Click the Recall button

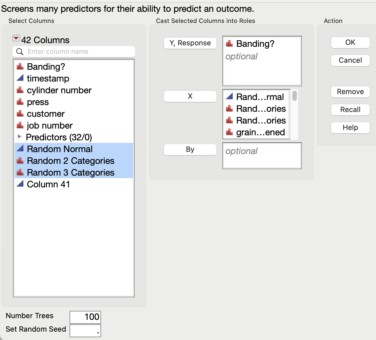tap(350, 110)
